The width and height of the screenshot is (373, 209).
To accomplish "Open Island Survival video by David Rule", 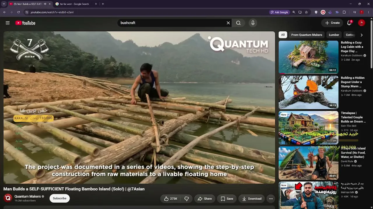I will 308,163.
